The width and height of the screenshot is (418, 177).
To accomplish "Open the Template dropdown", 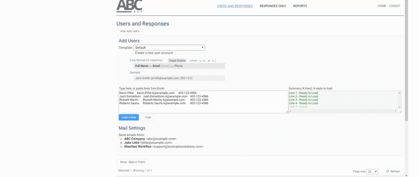I will pyautogui.click(x=169, y=47).
